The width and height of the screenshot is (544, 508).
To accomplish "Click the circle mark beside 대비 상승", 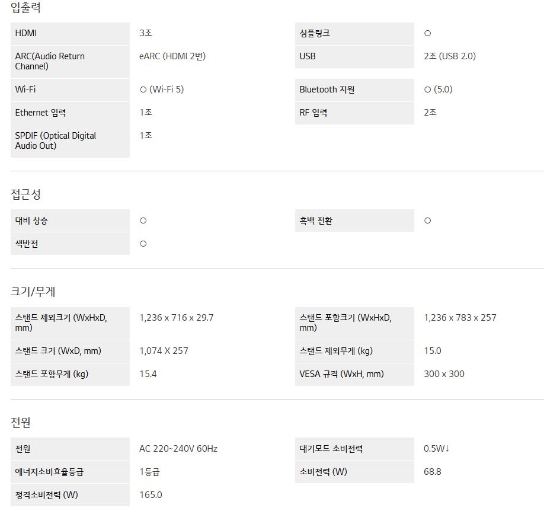I will tap(143, 221).
